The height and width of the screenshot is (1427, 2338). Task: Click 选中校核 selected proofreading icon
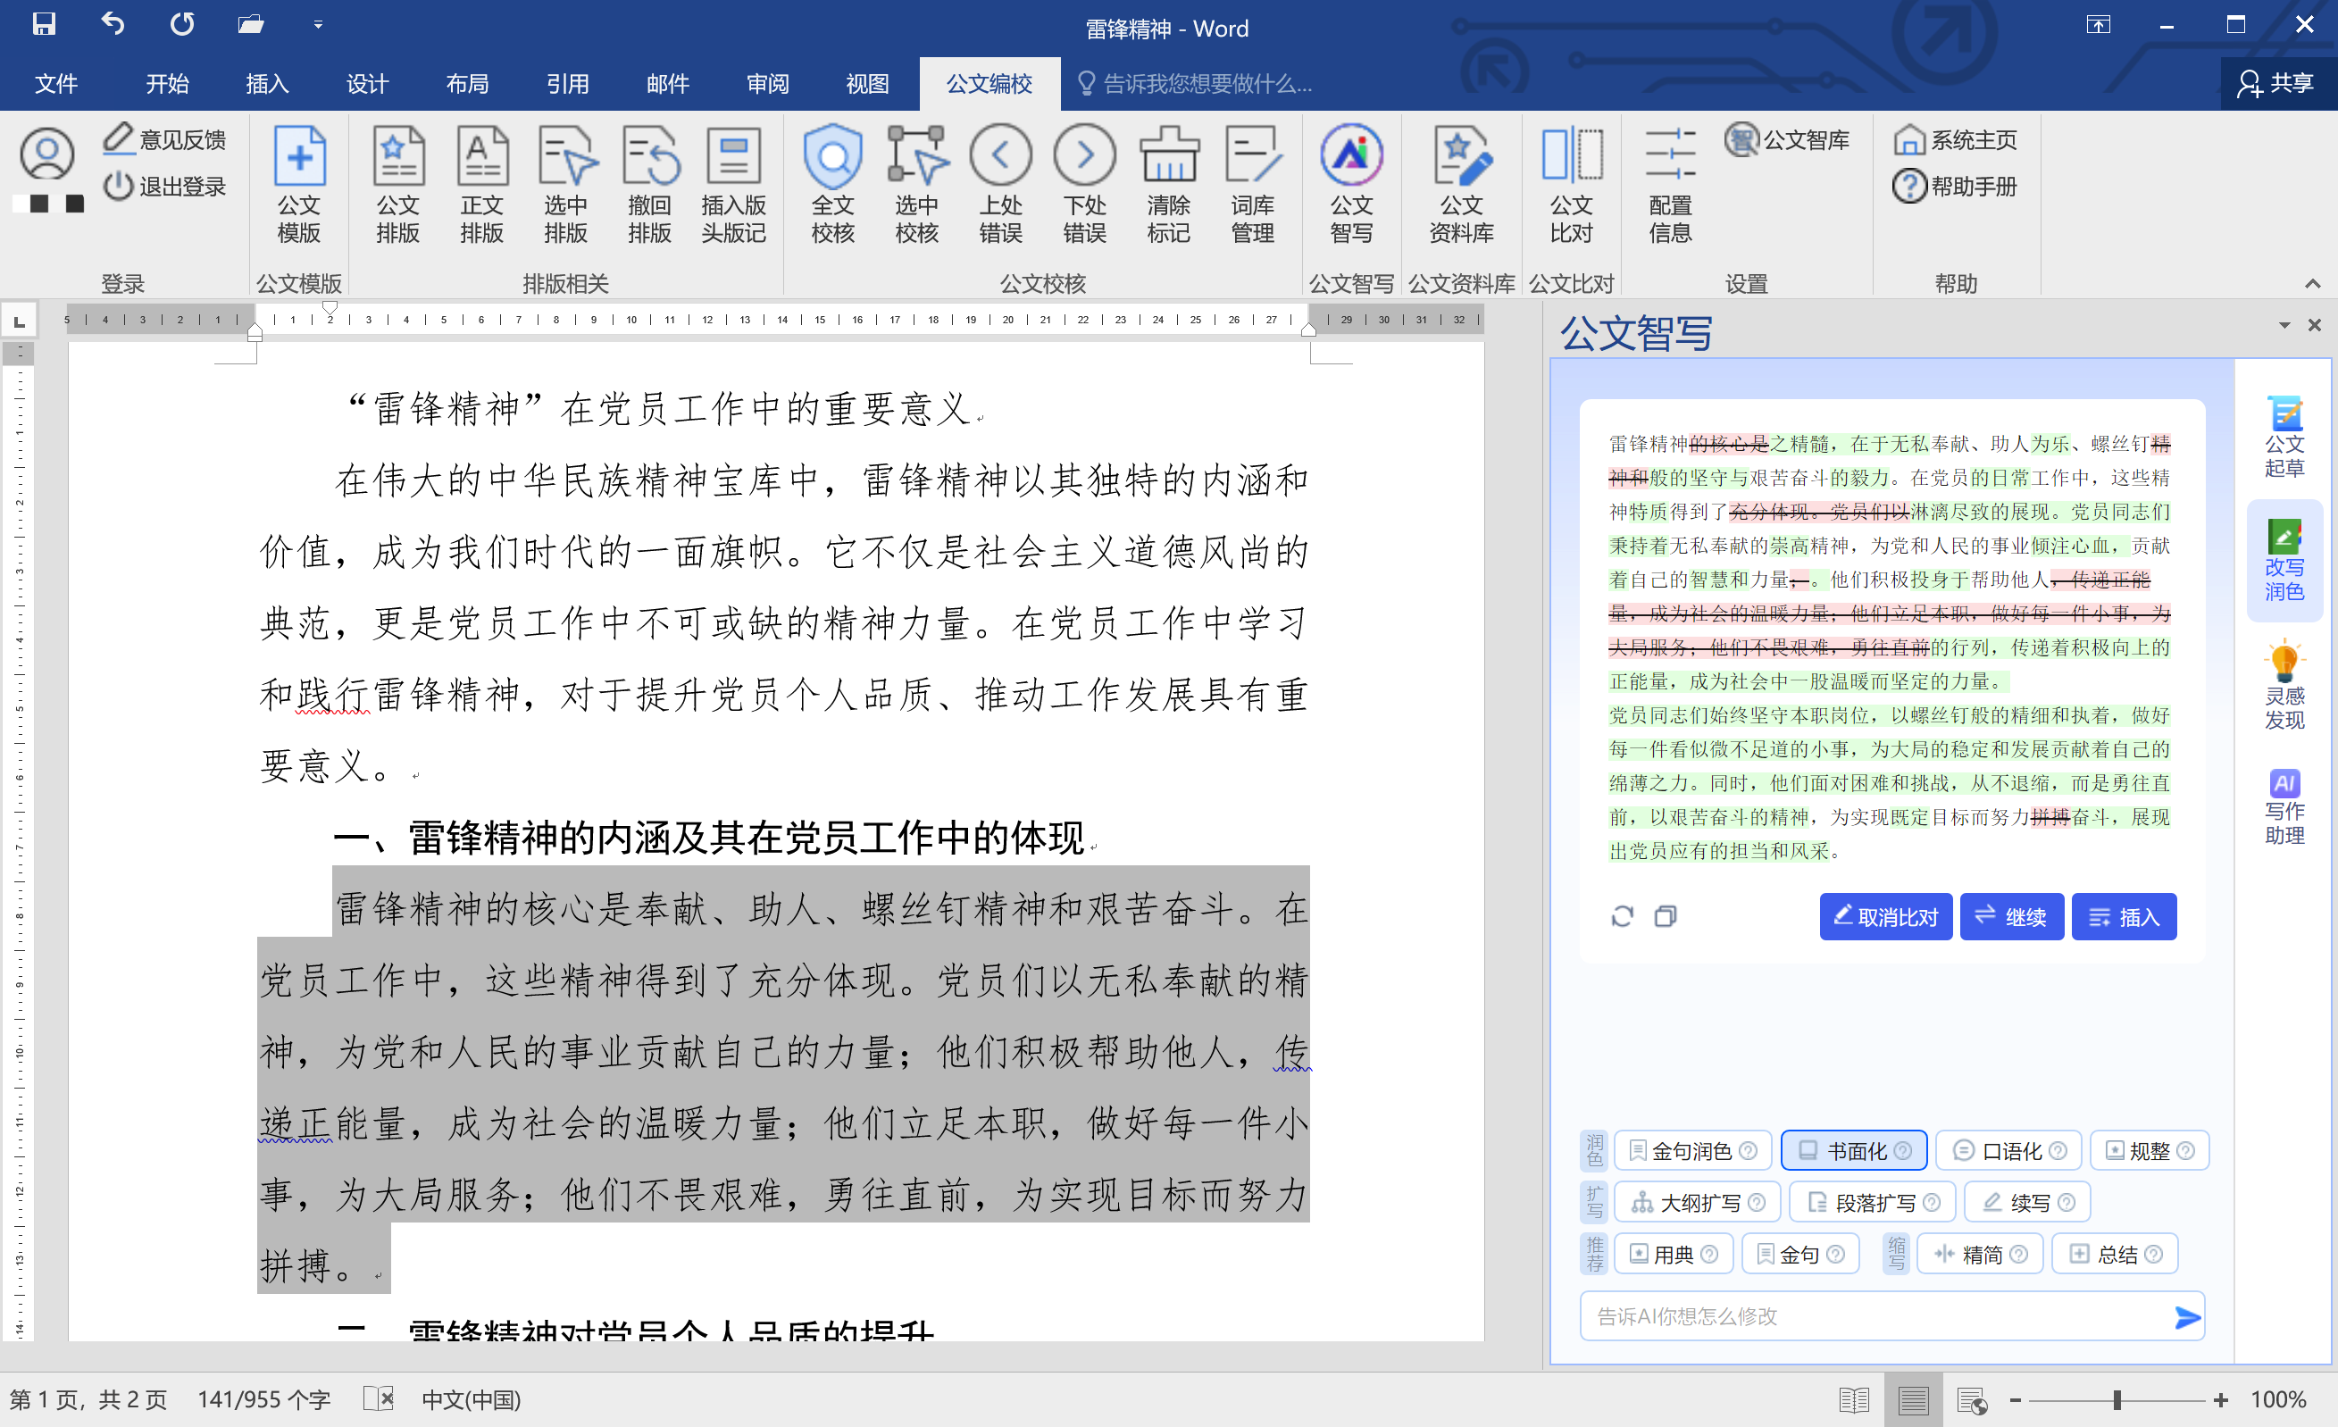[x=916, y=185]
